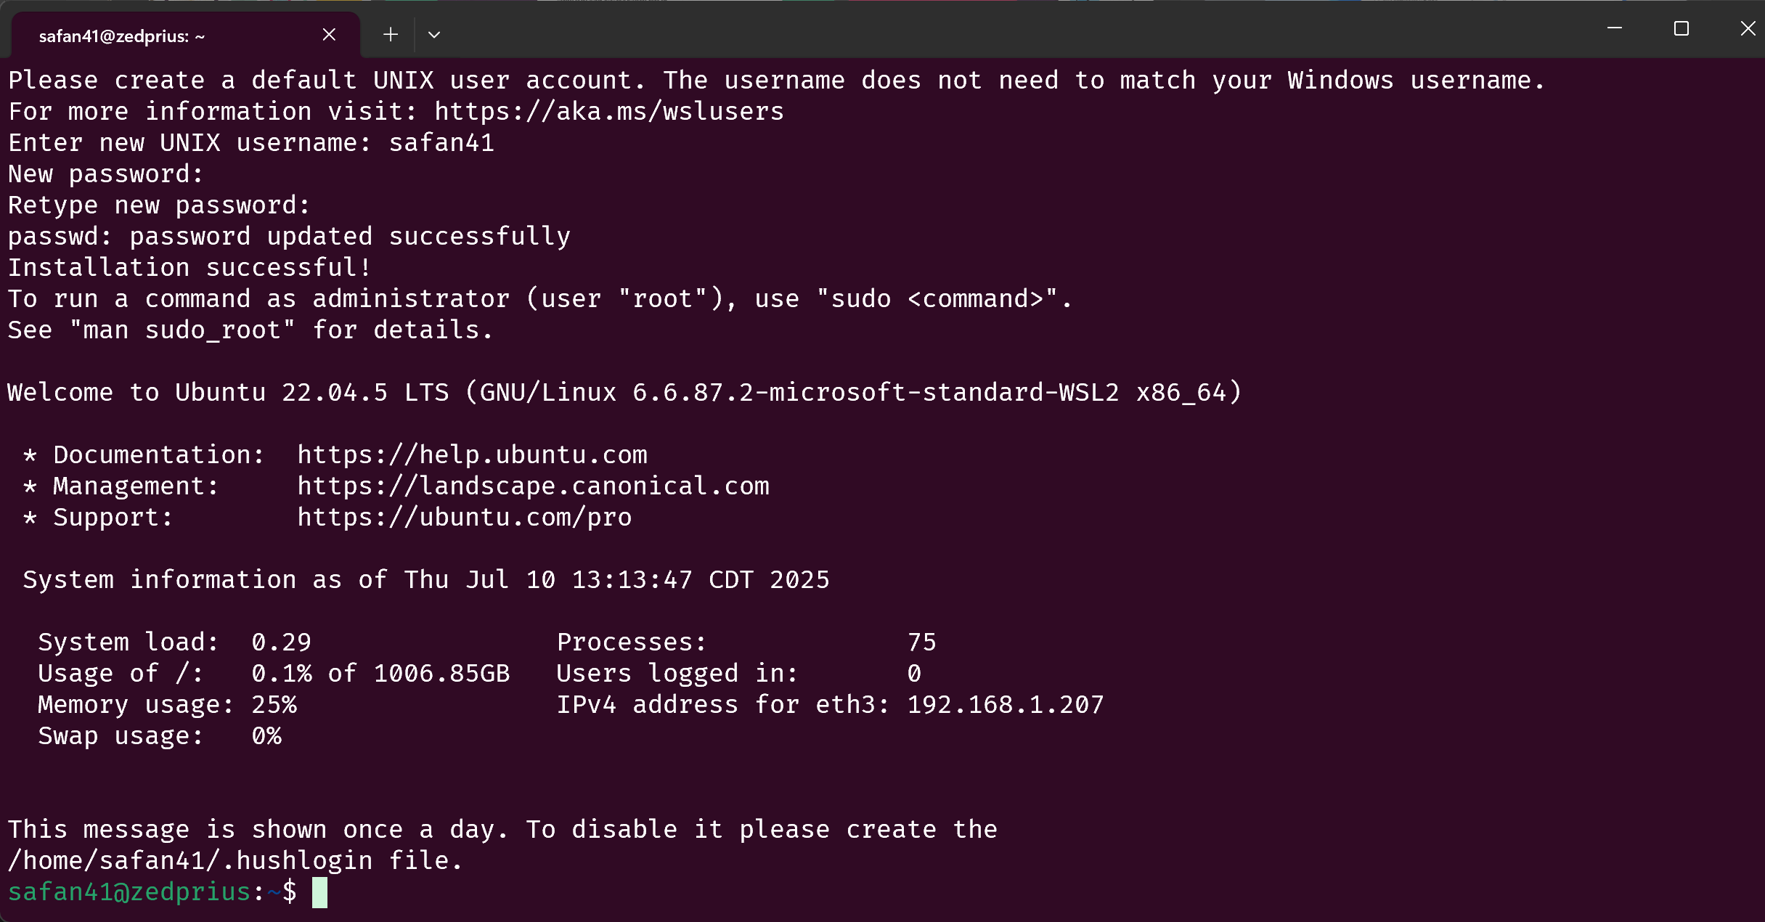Screen dimensions: 1765x922
Task: Click the System information date line
Action: 426,580
